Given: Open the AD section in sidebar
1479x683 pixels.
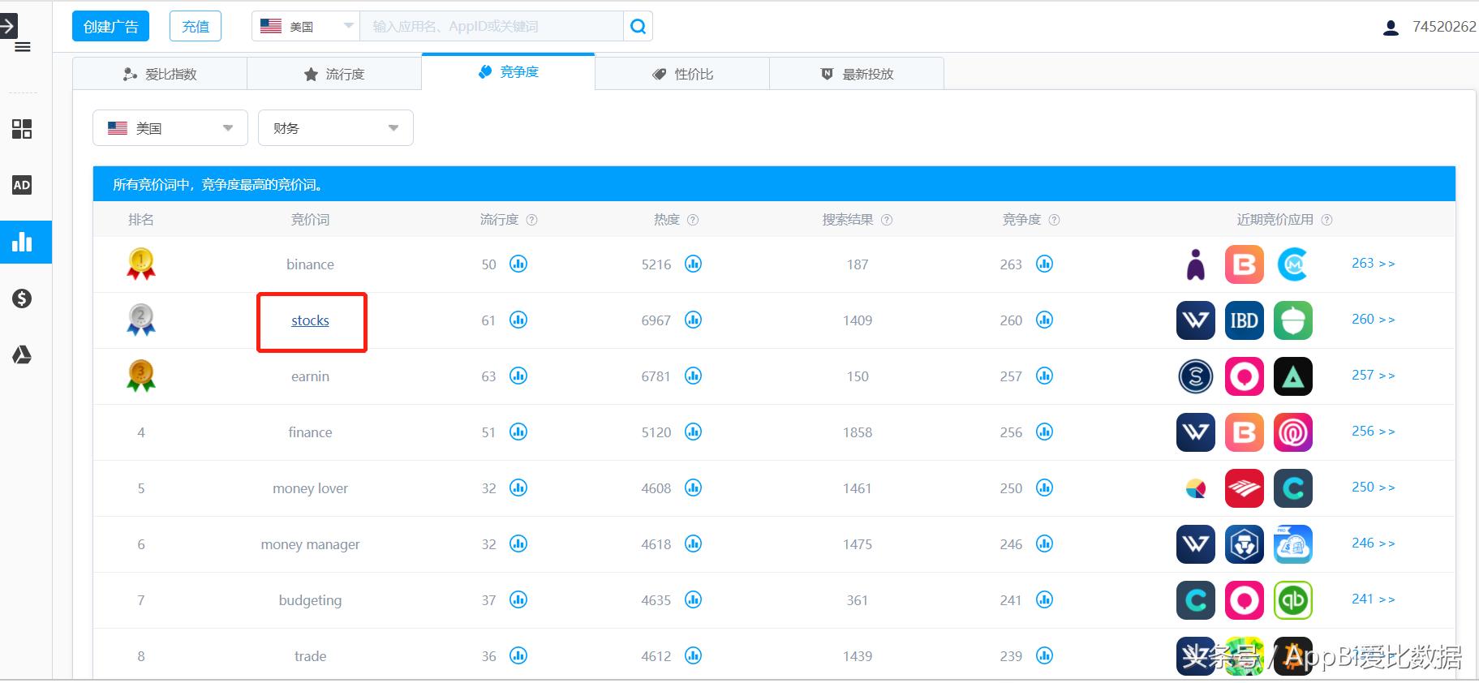Looking at the screenshot, I should coord(22,185).
